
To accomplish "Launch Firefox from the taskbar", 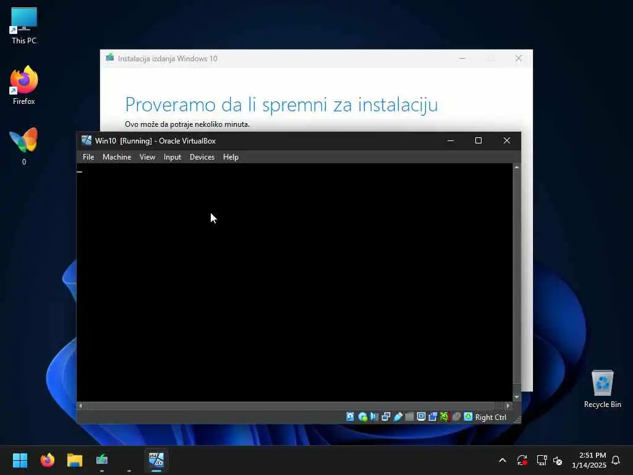I will pyautogui.click(x=48, y=460).
